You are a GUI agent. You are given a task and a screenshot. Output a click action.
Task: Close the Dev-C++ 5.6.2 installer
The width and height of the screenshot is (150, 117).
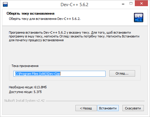tap(141, 4)
